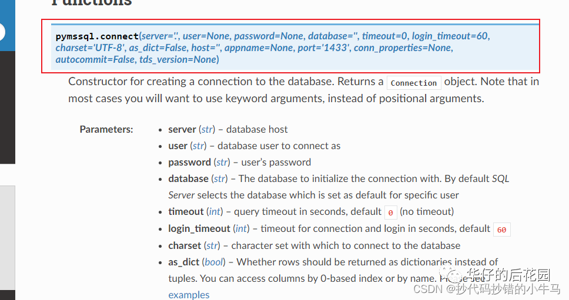Click the "Connection" code literal

(x=414, y=83)
